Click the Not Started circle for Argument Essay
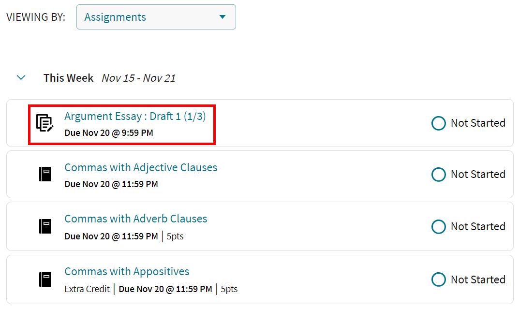 [x=438, y=123]
